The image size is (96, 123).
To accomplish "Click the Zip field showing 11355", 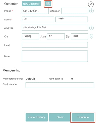I will [79, 36].
